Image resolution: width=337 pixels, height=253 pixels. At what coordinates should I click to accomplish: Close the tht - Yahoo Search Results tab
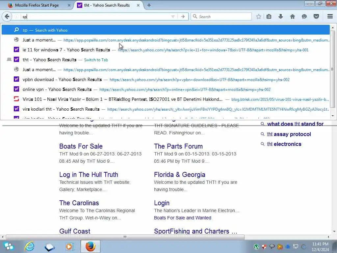[138, 5]
